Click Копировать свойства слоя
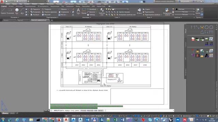218x122 pixels. point(126,15)
